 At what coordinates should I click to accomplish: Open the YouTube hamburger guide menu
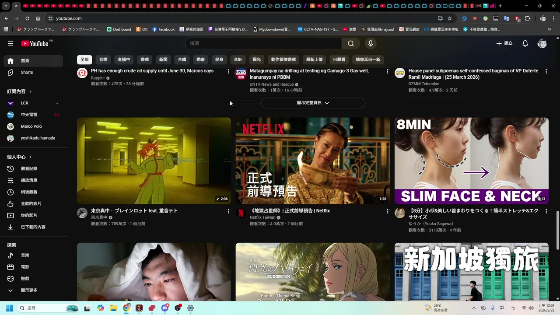pos(10,43)
